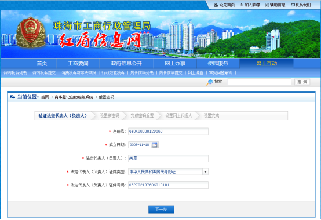Open the 辅助信息 link
This screenshot has height=220, width=321.
(275, 5)
